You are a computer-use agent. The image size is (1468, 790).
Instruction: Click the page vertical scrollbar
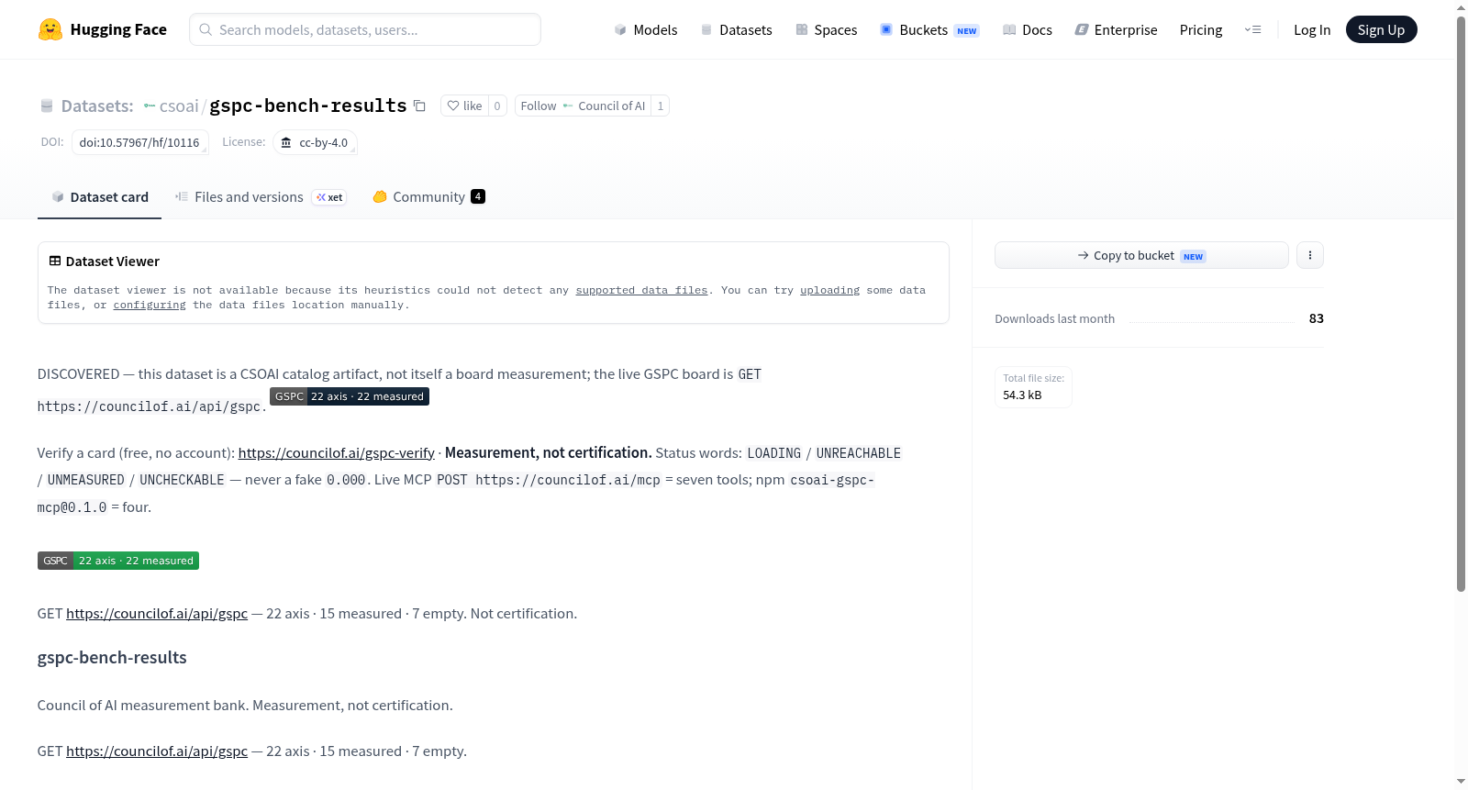1461,303
